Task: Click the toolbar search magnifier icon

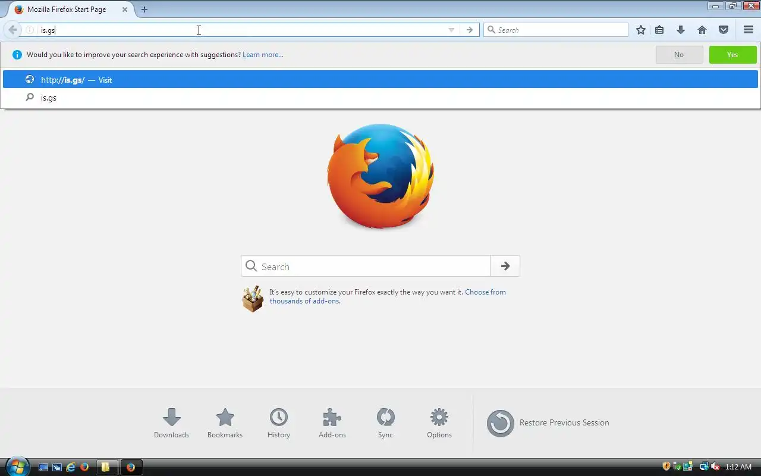Action: 491,30
